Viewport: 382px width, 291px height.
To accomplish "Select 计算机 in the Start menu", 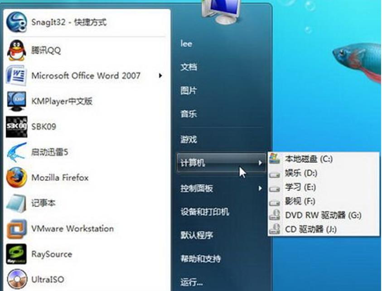I will click(221, 163).
